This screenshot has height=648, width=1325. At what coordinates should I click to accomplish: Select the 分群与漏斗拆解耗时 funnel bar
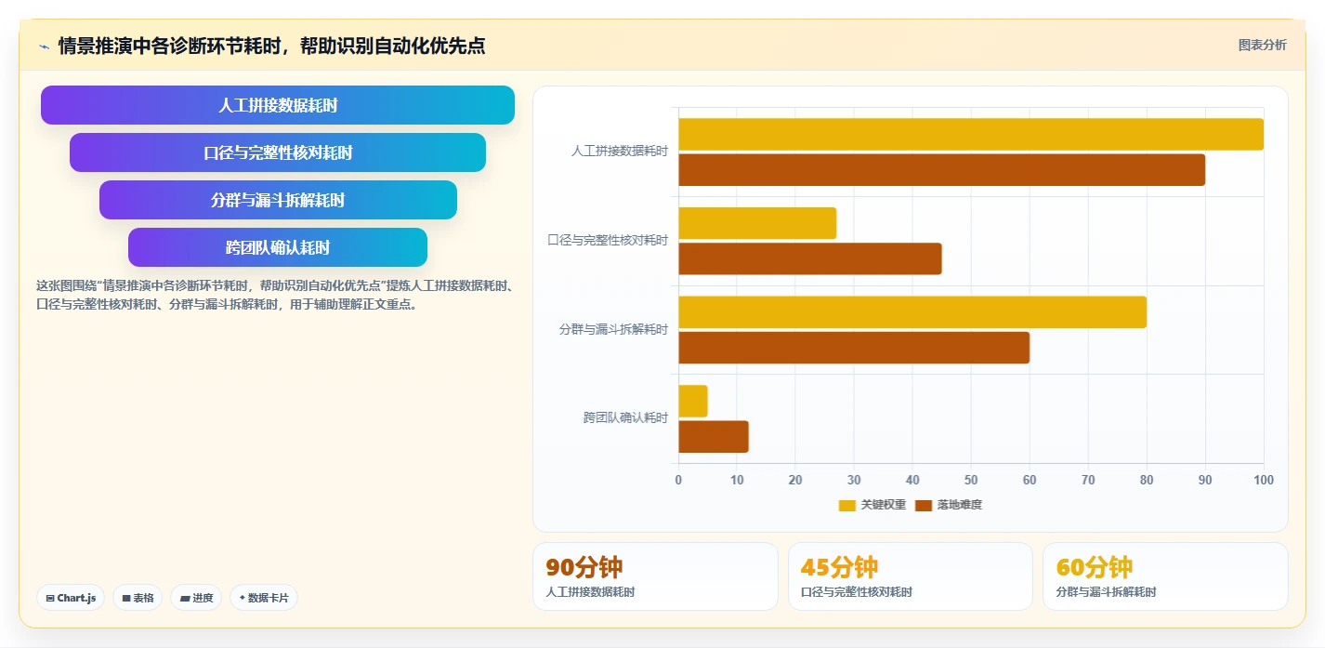click(278, 200)
